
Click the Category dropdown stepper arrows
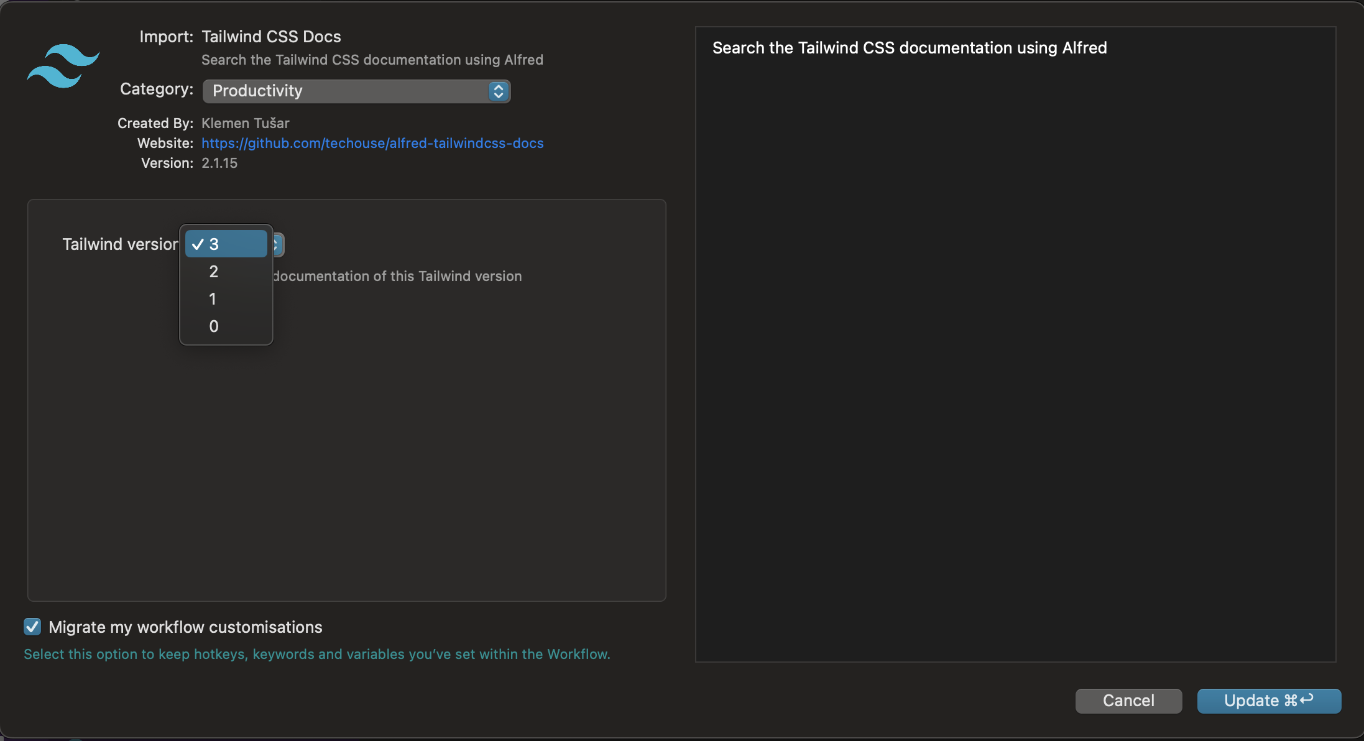pyautogui.click(x=498, y=91)
